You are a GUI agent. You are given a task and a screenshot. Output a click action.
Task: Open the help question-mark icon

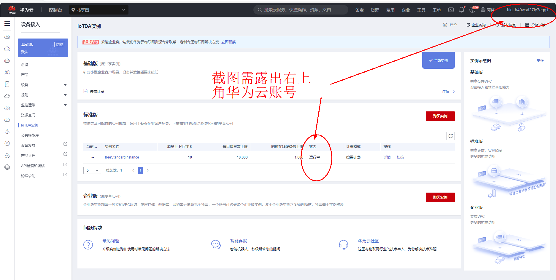coord(472,10)
